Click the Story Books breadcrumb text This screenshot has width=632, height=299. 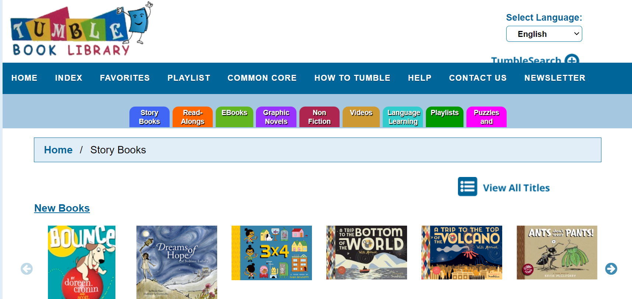pos(118,150)
